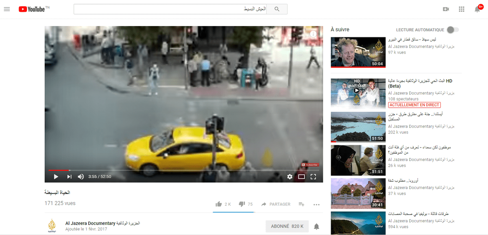The height and width of the screenshot is (235, 488).
Task: Click the YouTube logo
Action: tap(32, 9)
